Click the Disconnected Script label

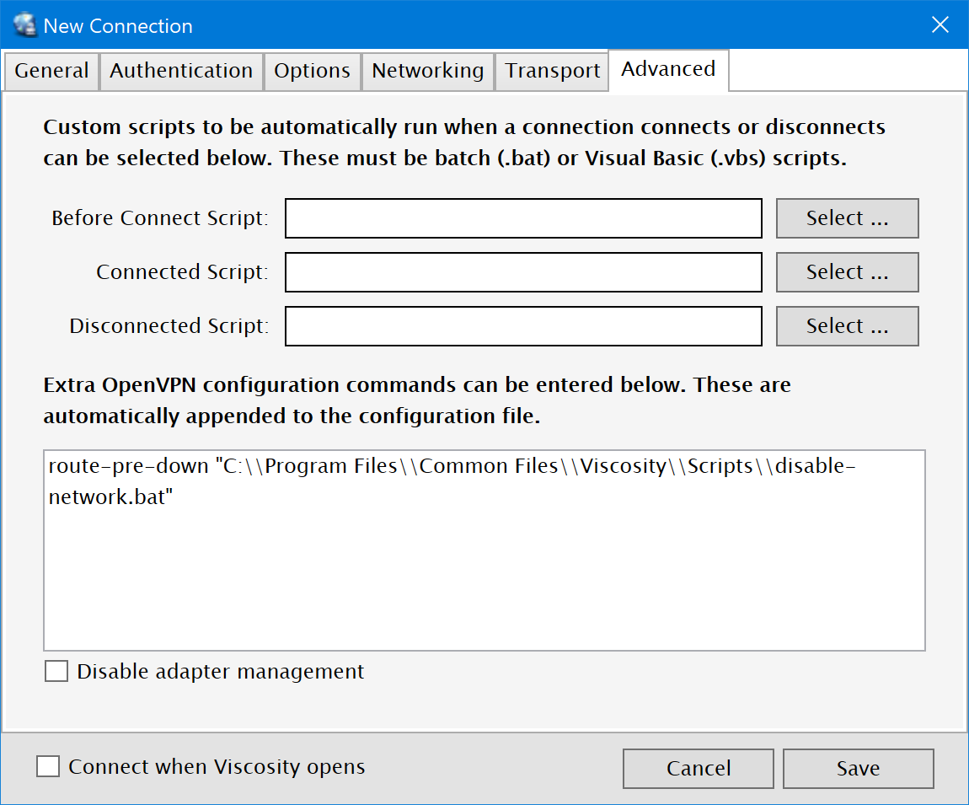coord(169,326)
